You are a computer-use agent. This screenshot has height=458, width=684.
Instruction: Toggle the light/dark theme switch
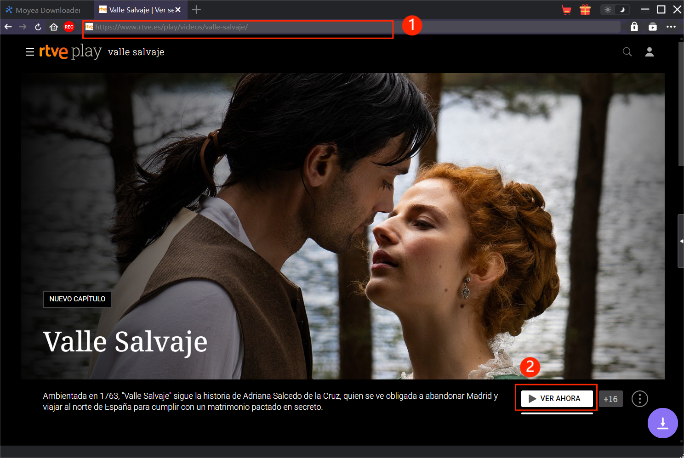click(x=615, y=10)
